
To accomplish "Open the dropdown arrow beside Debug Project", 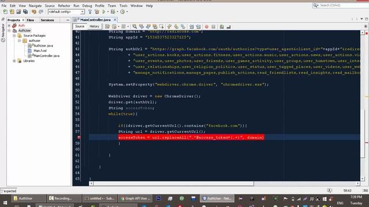I will click(x=118, y=11).
